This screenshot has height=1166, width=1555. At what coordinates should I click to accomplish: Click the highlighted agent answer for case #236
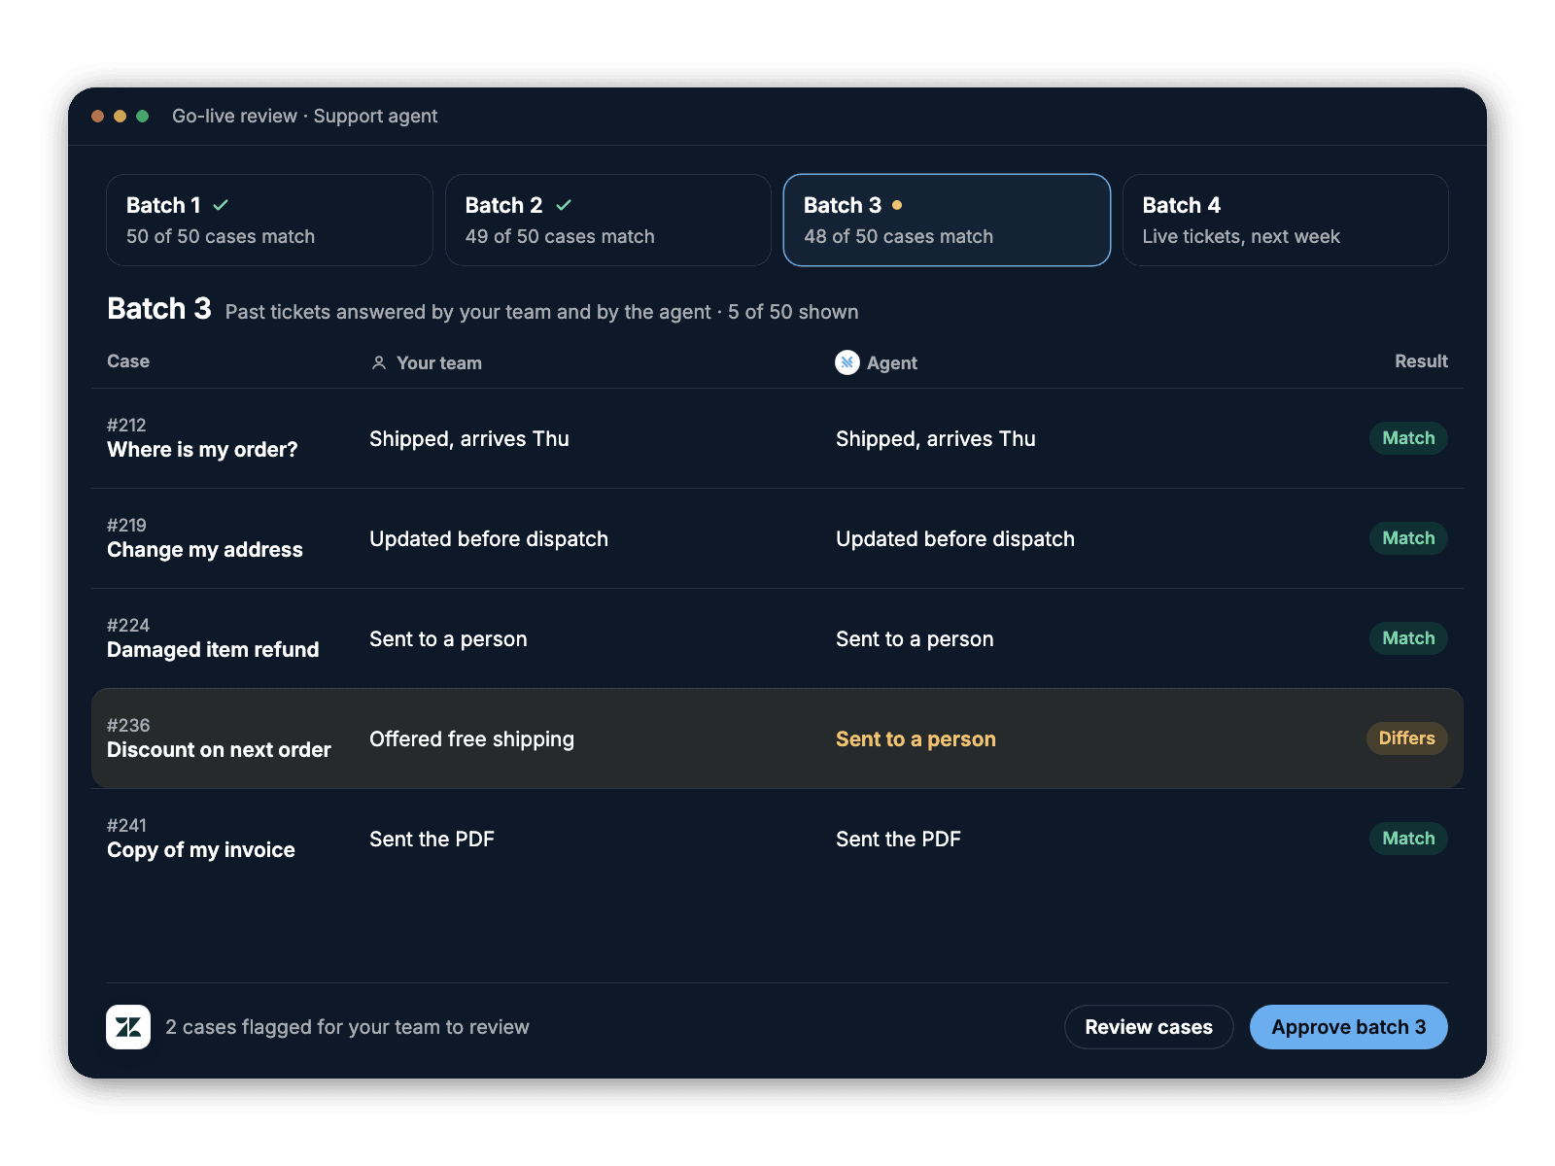click(x=916, y=739)
